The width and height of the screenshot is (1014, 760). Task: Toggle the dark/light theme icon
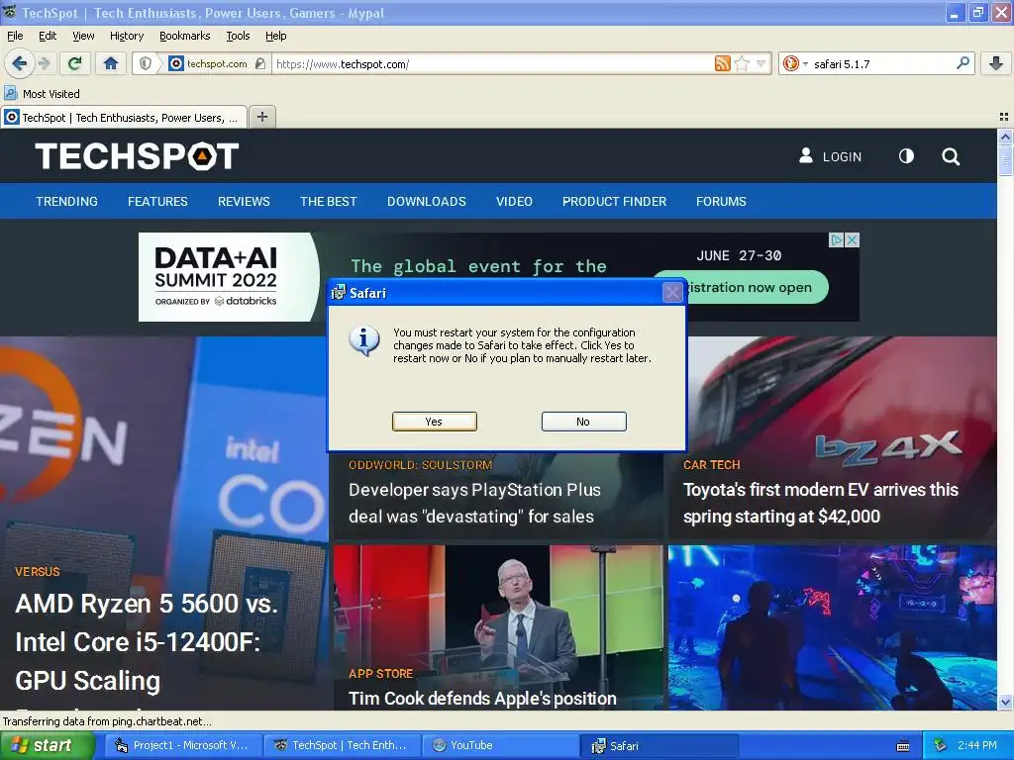(907, 156)
